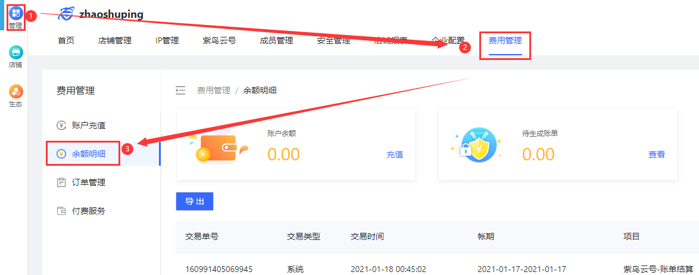Switch to the 店铺管理 tab

tap(114, 41)
